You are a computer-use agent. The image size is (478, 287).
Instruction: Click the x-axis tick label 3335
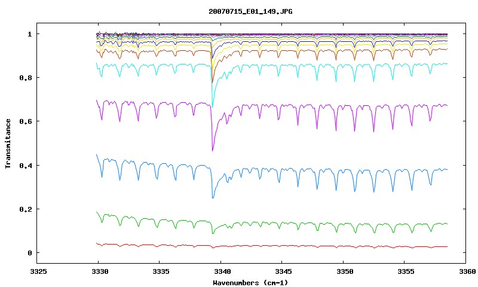tap(161, 271)
